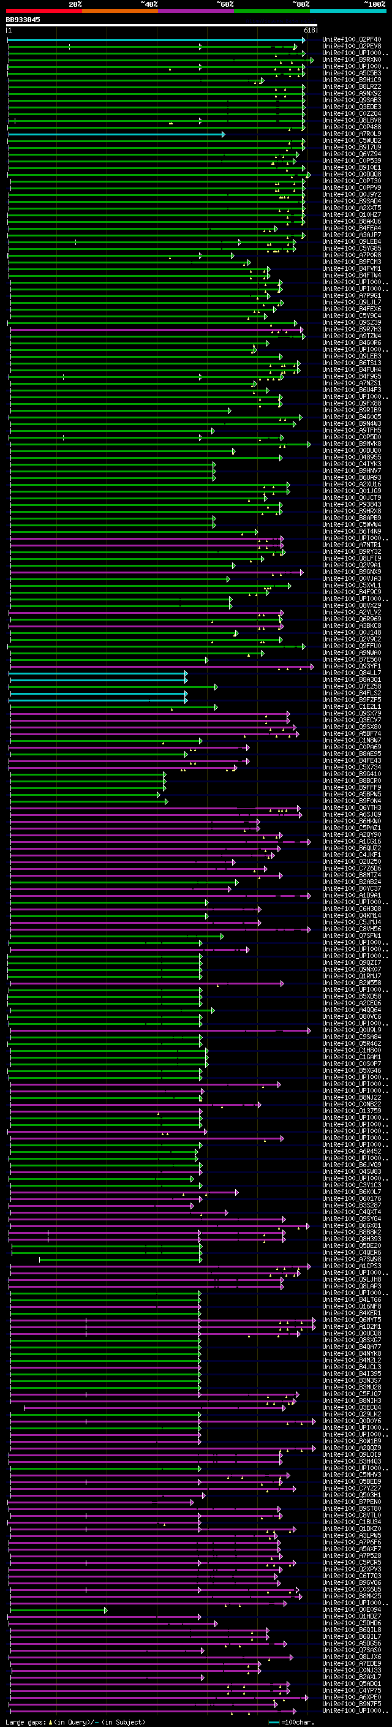Open the UniRef100_B9G410 hit

[352, 774]
